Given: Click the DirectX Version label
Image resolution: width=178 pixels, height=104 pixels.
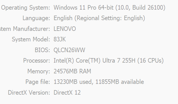Looking at the screenshot, I should pos(29,92).
